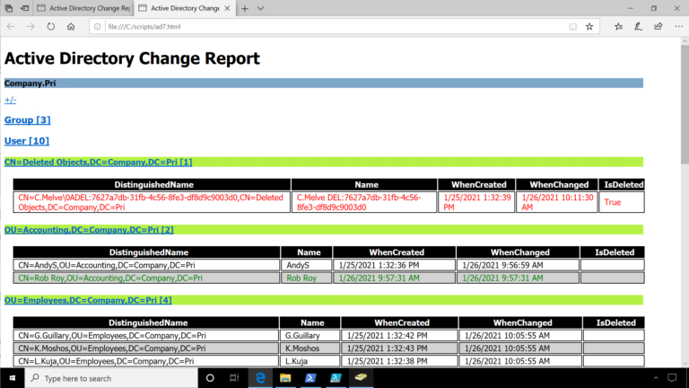Image resolution: width=689 pixels, height=388 pixels.
Task: Expand the Group [3] section
Action: [27, 119]
